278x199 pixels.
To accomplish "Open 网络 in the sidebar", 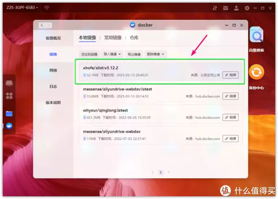I will pos(53,70).
